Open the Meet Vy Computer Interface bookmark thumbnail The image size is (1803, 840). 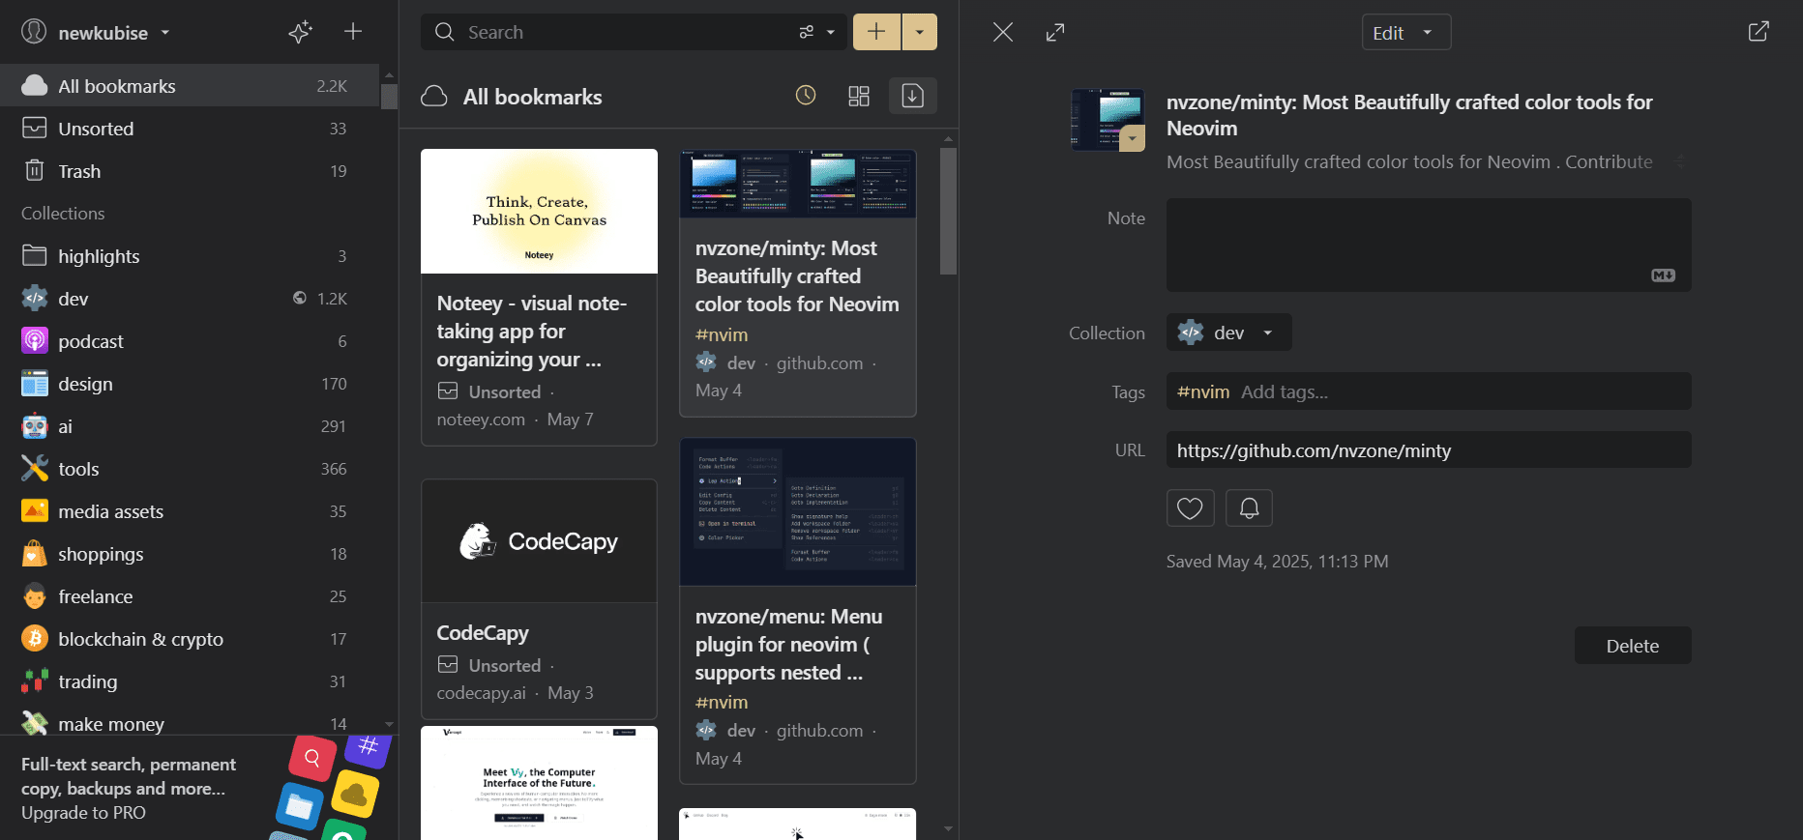[539, 783]
